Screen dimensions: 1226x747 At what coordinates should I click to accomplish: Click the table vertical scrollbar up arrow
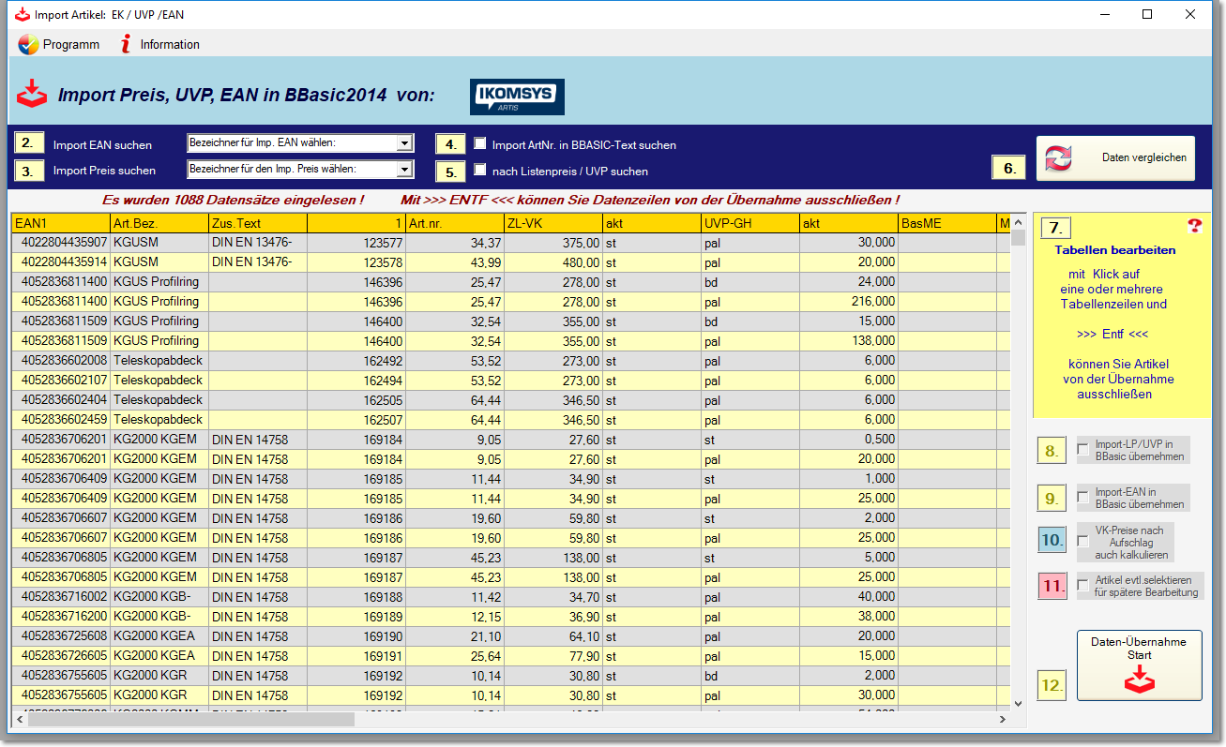(1018, 221)
